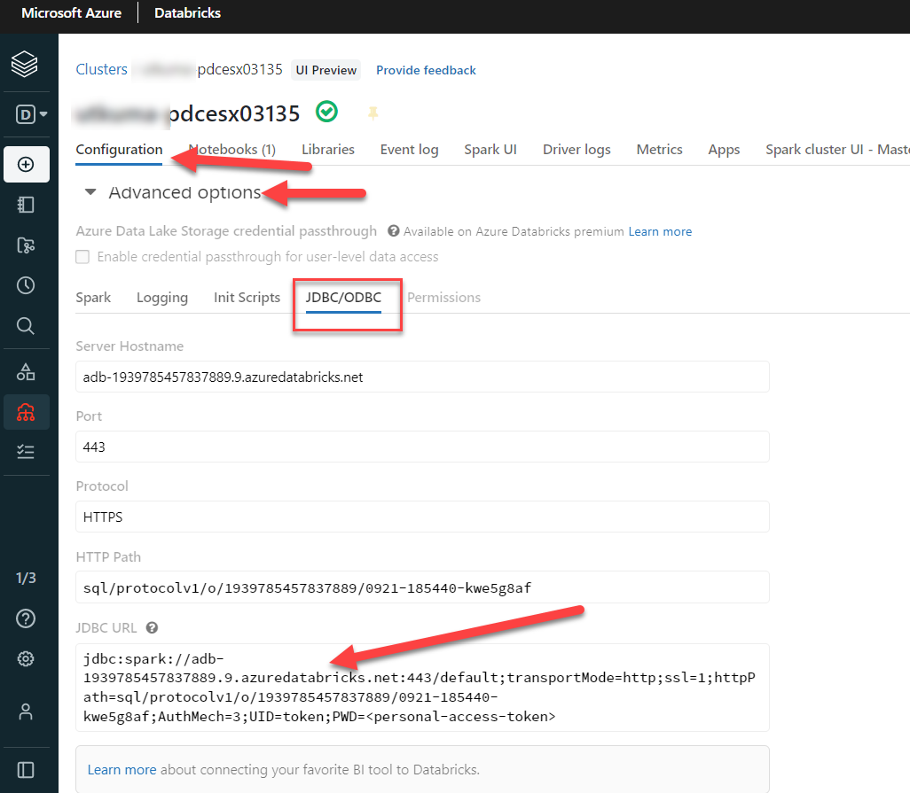This screenshot has width=910, height=793.
Task: Collapse the sidebar using bottom toggle icon
Action: click(26, 770)
